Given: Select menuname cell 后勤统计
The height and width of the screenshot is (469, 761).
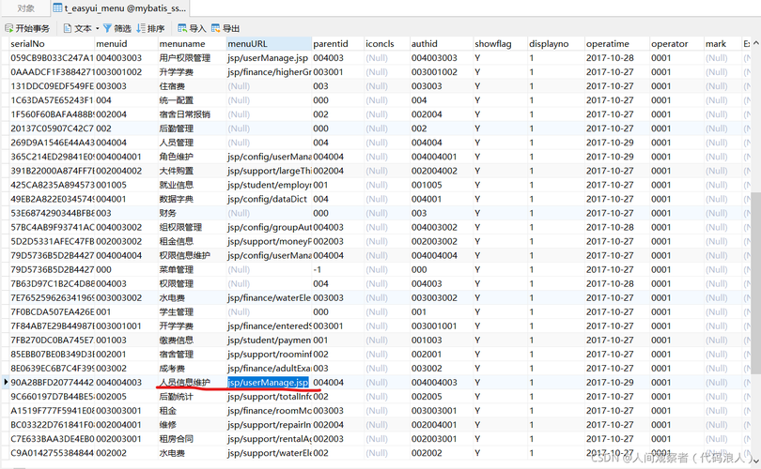Looking at the screenshot, I should point(193,397).
